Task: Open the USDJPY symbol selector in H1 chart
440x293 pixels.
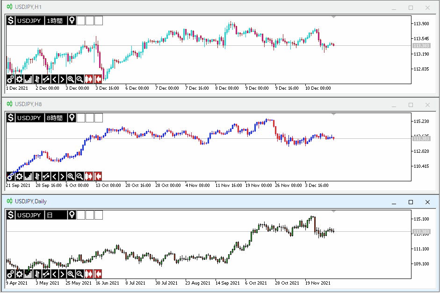Action: click(x=29, y=21)
